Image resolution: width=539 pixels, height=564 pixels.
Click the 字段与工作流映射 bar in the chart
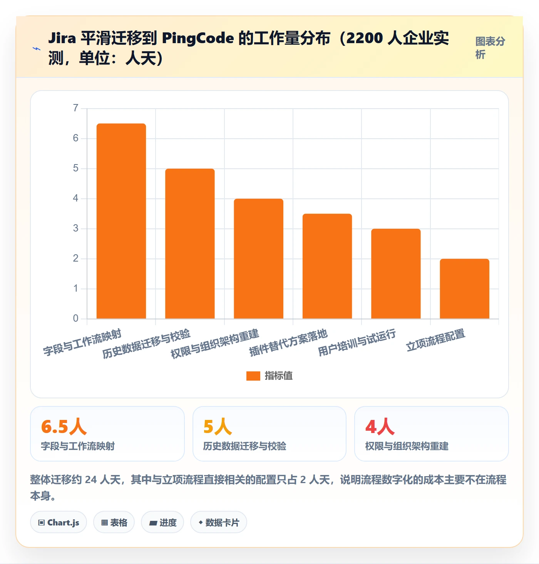point(121,221)
